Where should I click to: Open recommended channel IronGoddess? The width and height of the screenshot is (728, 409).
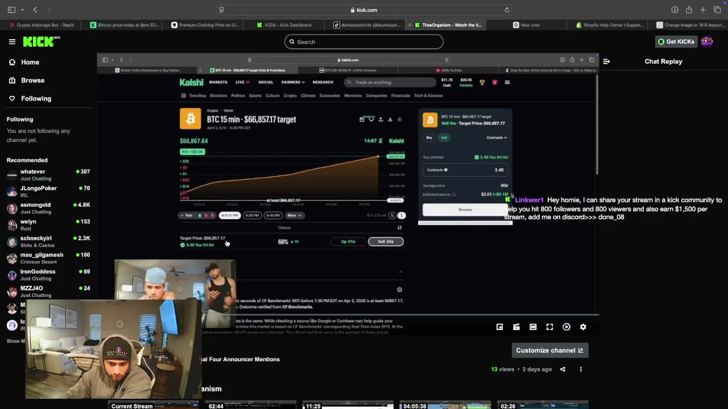pyautogui.click(x=48, y=275)
